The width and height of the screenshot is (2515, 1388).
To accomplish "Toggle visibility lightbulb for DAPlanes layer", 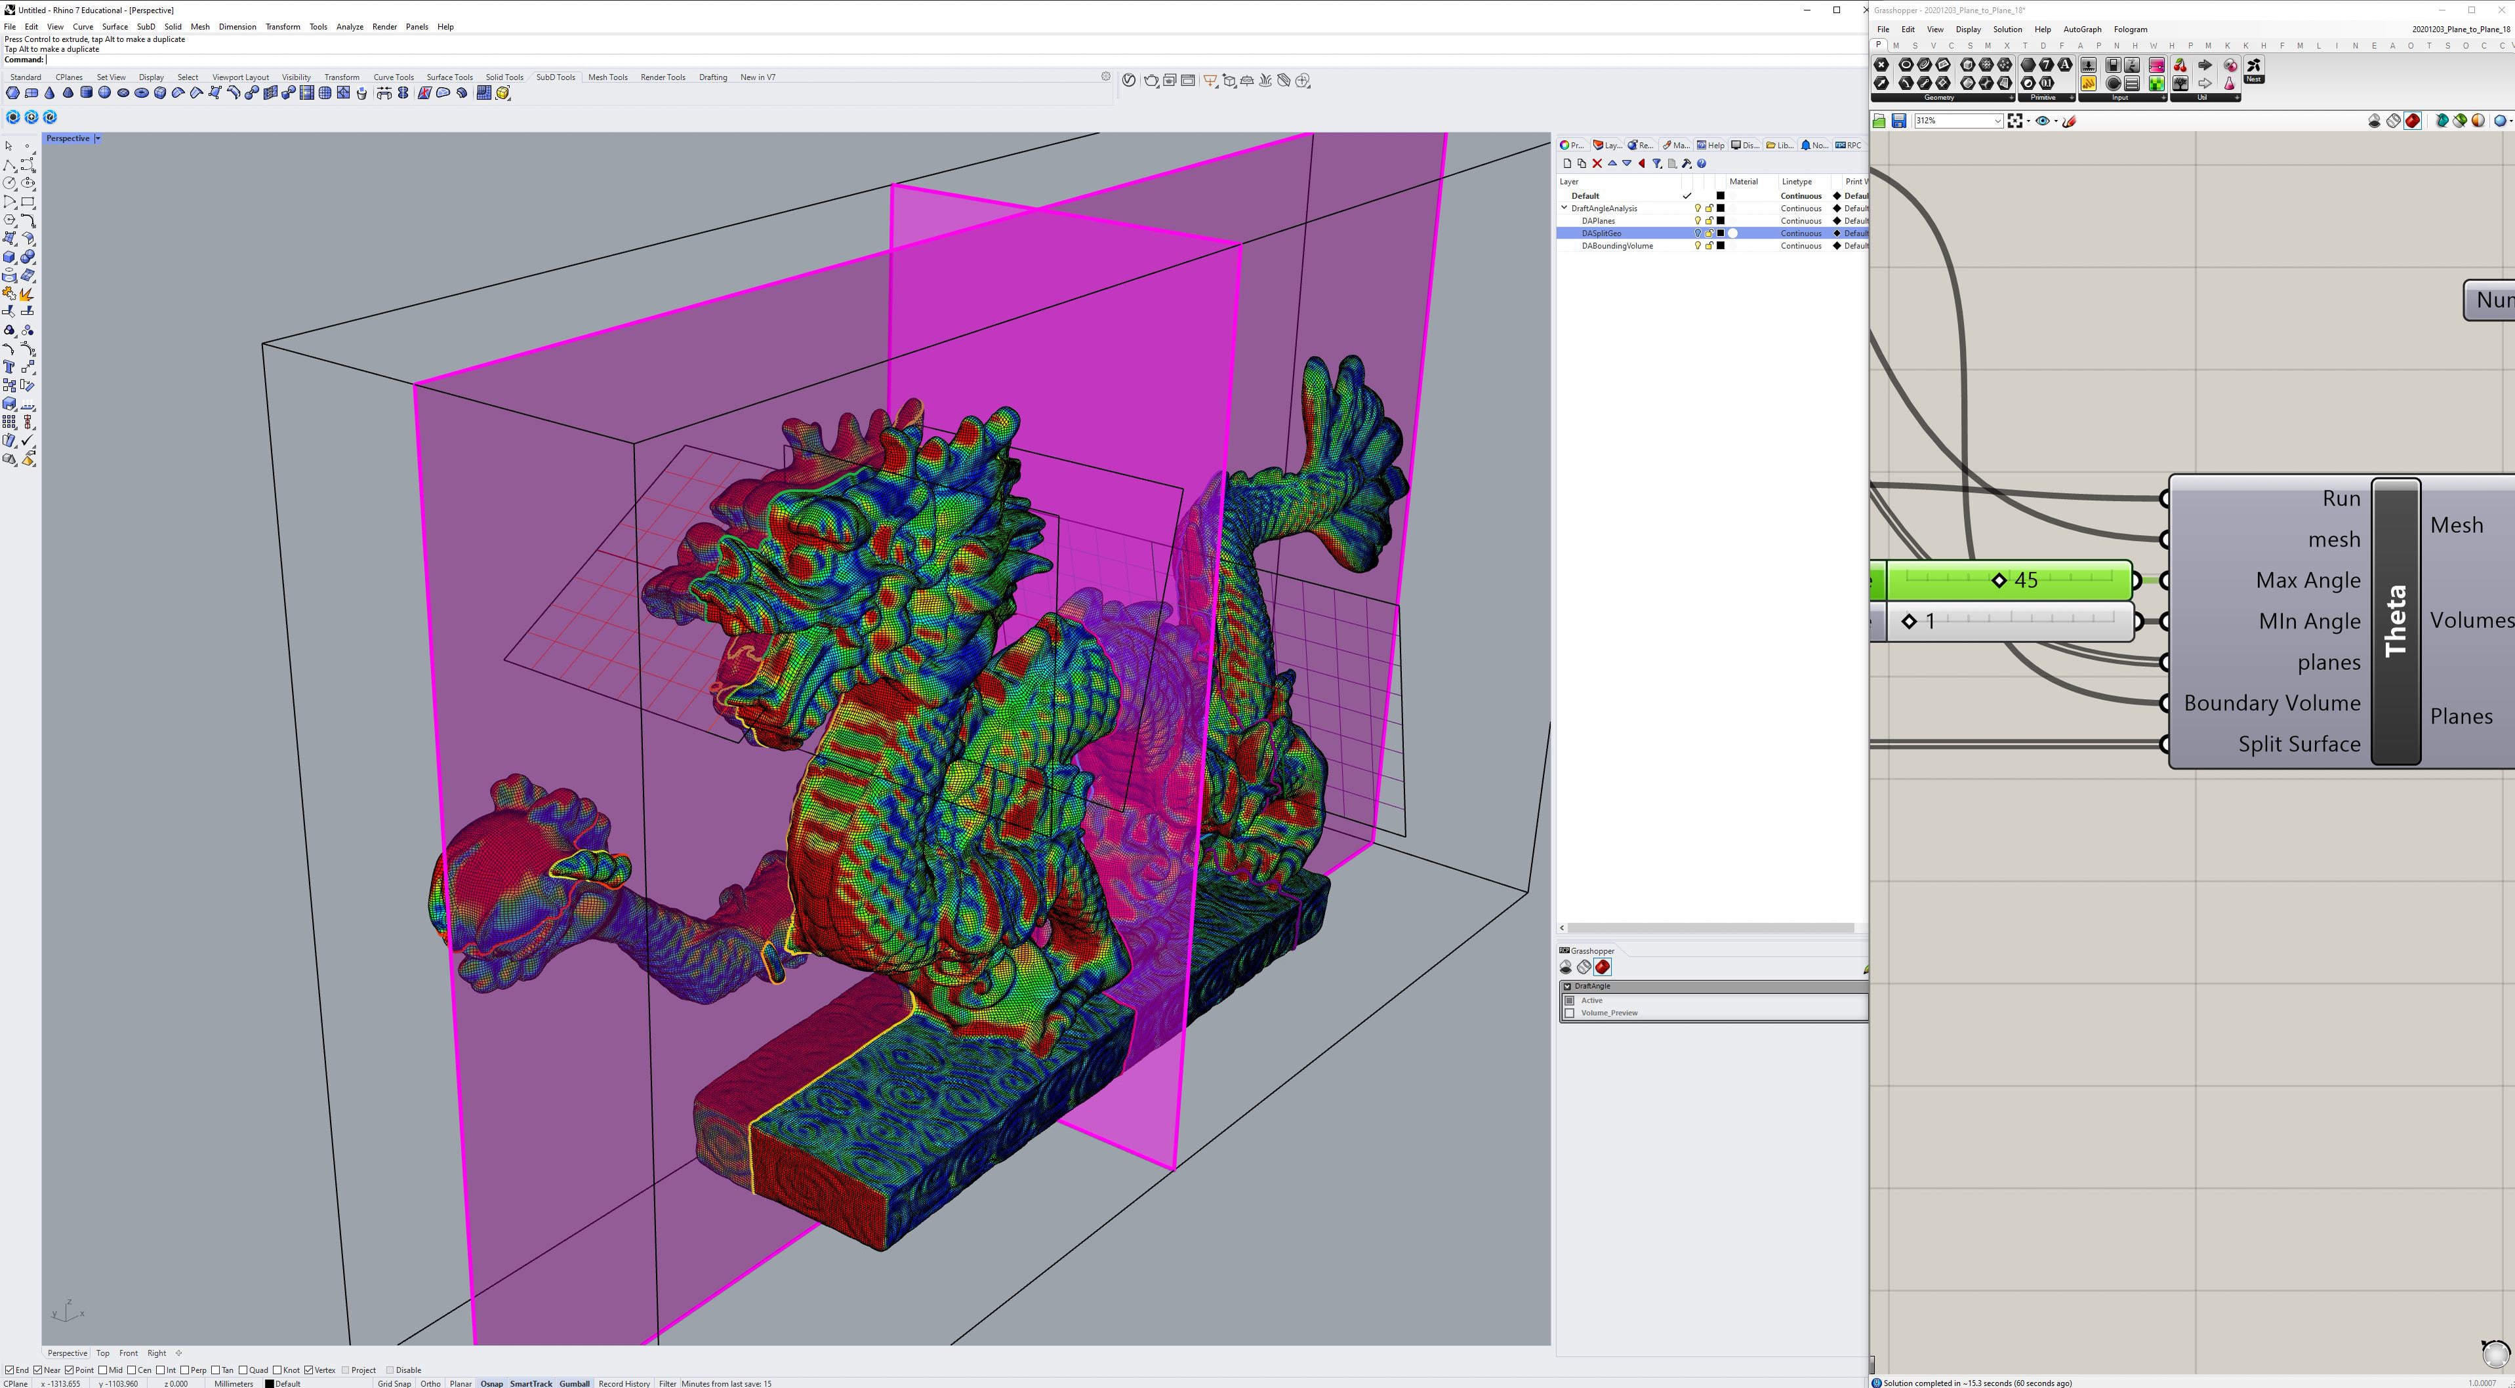I will (x=1698, y=220).
